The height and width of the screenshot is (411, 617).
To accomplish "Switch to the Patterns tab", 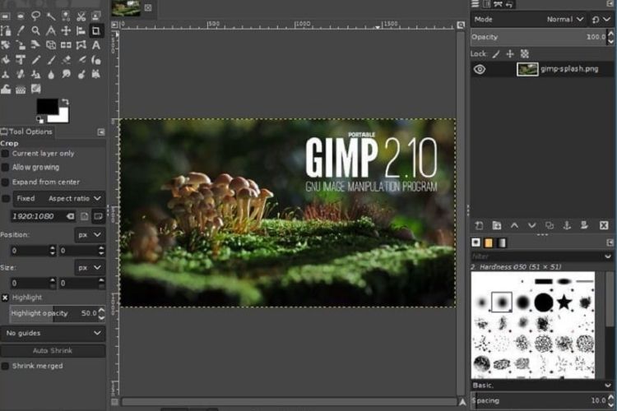I will click(x=489, y=242).
